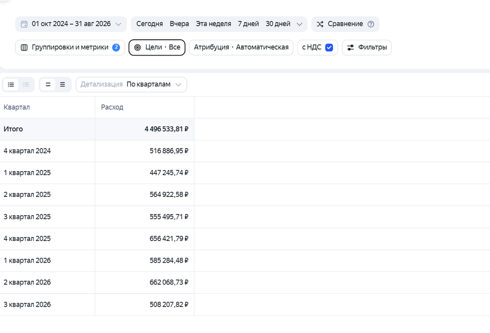Click the 1 квартал 2026 row
The image size is (490, 333).
pyautogui.click(x=97, y=261)
